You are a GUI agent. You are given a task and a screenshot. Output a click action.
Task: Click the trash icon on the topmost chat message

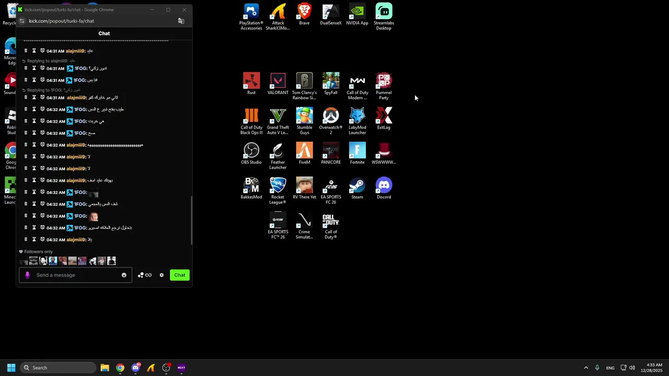[26, 51]
